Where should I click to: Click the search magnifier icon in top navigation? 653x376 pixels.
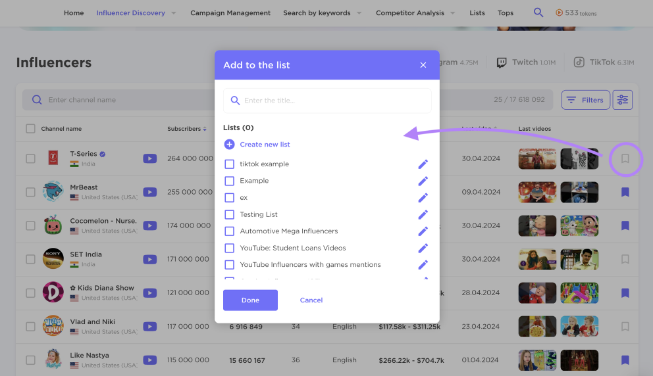[x=538, y=12]
